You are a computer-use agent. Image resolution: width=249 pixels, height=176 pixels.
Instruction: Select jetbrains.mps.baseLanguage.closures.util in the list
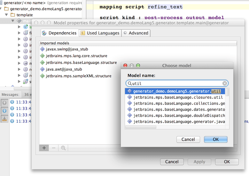178,97
